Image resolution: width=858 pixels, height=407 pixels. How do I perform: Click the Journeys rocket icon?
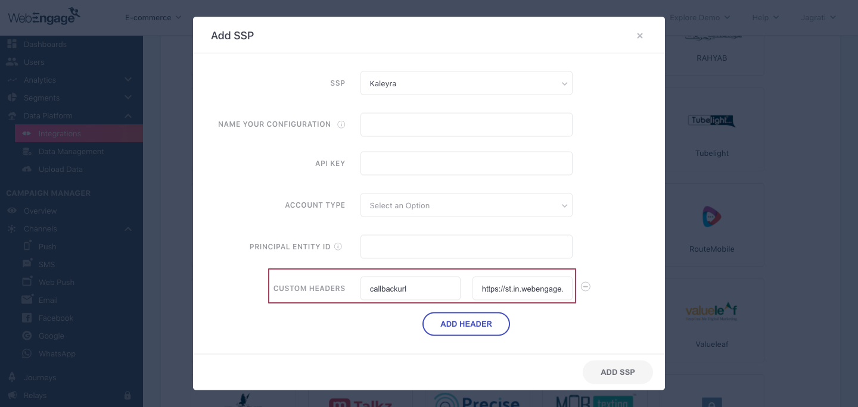[x=12, y=377]
